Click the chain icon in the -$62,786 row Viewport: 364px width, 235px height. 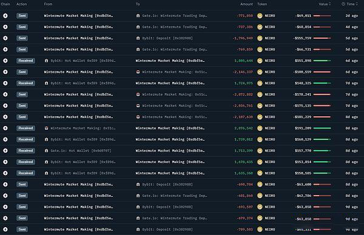point(5,196)
